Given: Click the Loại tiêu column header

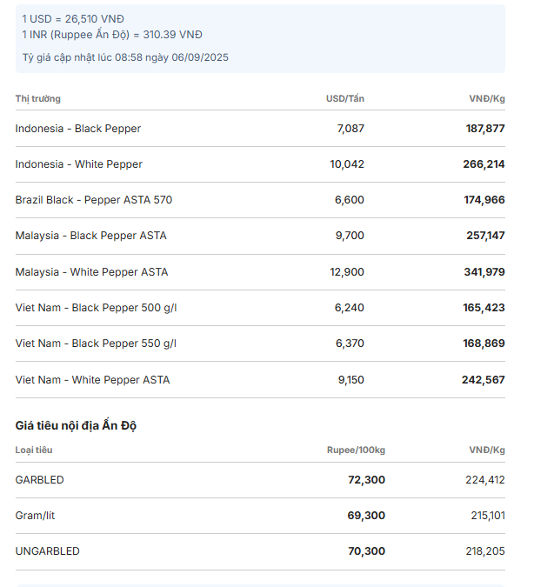Looking at the screenshot, I should [34, 450].
